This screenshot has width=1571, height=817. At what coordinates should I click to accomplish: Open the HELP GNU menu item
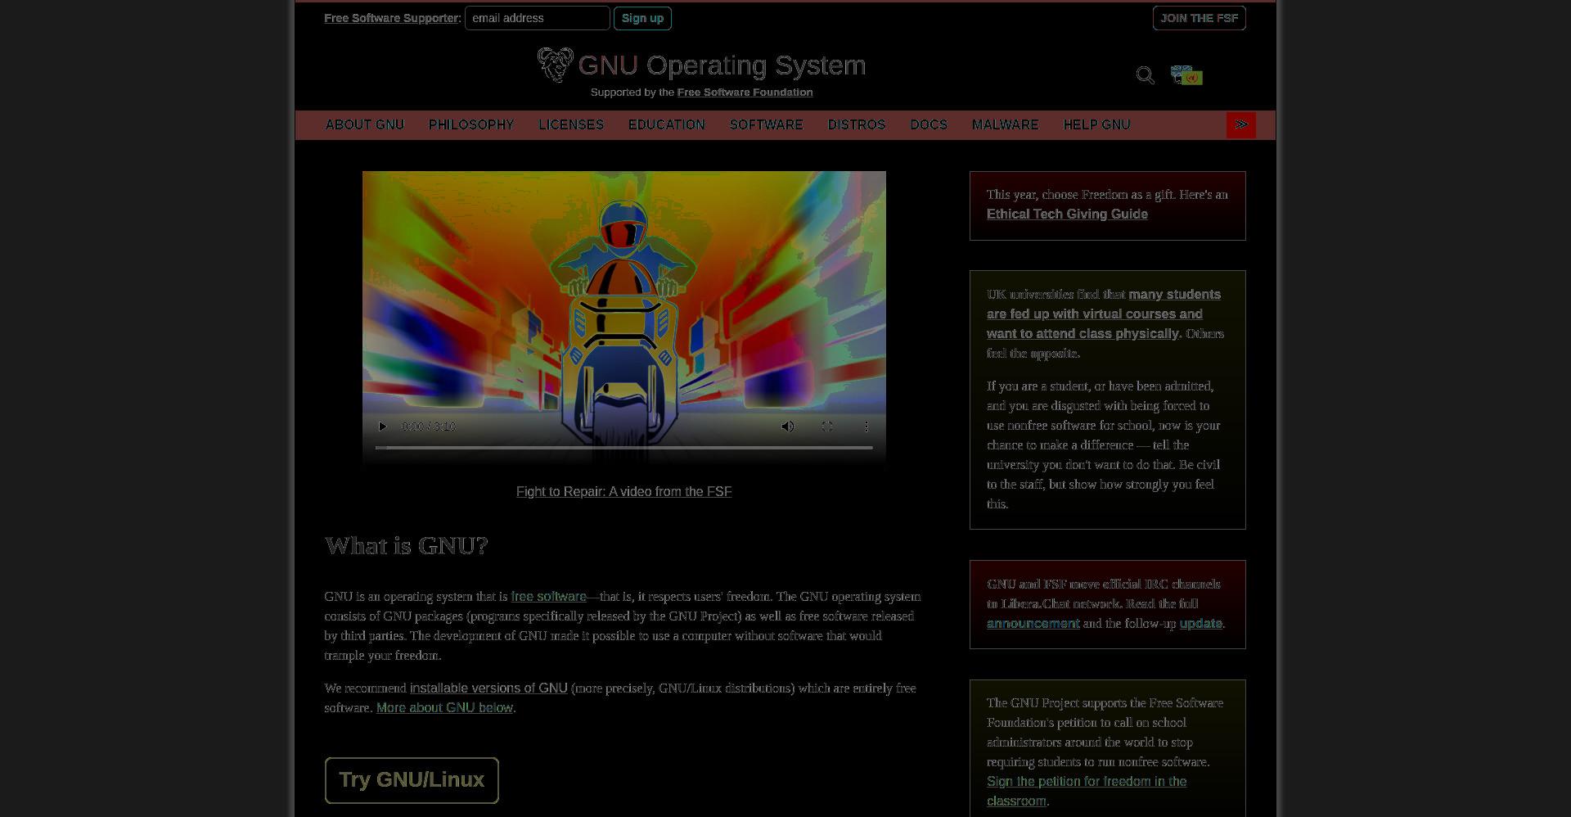coord(1096,124)
